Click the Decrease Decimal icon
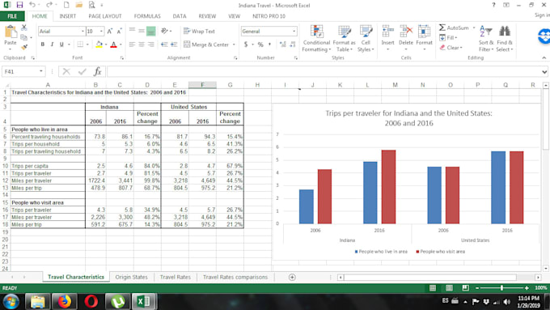The width and height of the screenshot is (550, 310). click(x=293, y=45)
